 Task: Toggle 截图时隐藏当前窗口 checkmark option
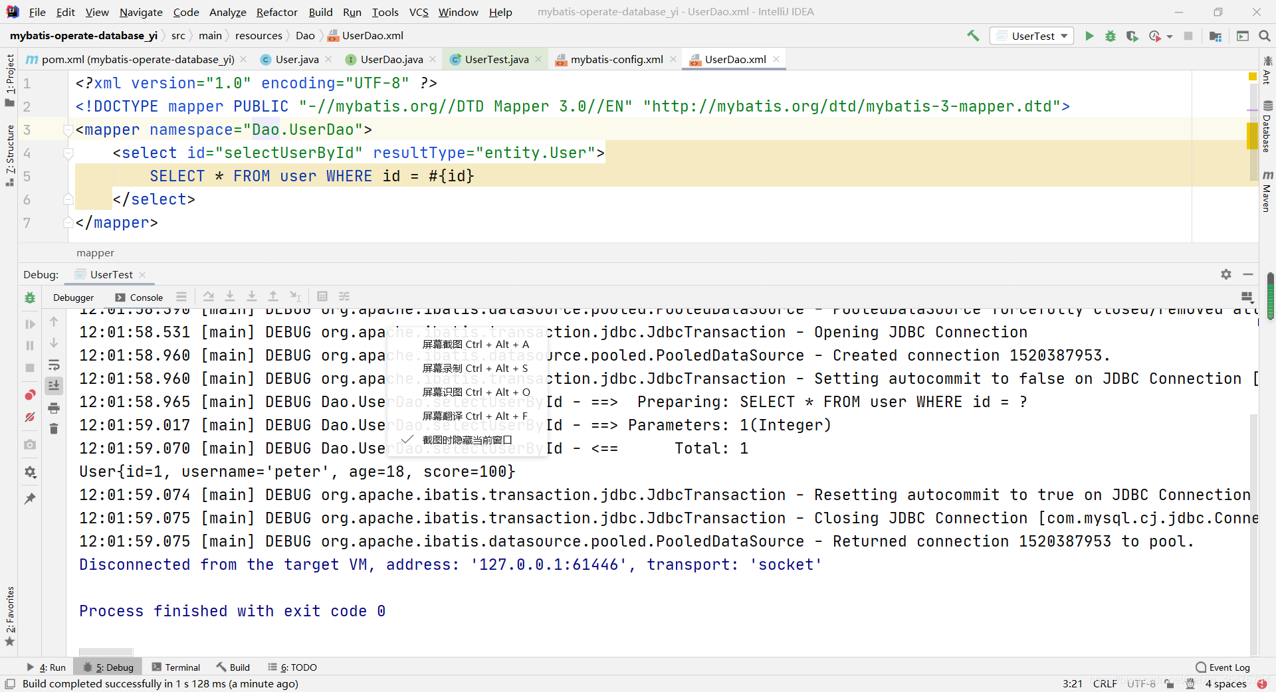[467, 440]
